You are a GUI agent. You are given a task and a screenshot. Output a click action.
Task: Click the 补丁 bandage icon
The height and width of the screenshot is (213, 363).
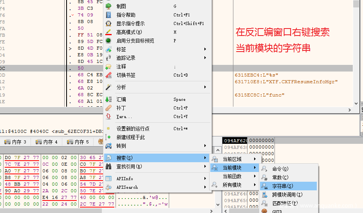coord(108,108)
